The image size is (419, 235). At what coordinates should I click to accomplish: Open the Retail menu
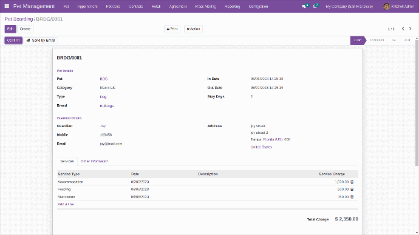[x=156, y=7]
